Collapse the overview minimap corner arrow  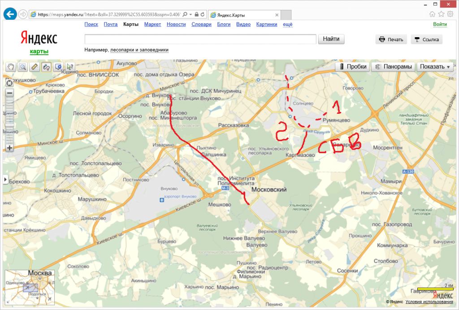tap(8, 302)
